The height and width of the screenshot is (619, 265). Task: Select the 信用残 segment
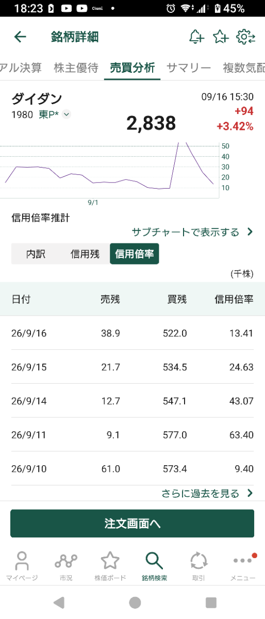point(85,254)
